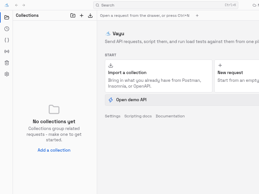Click the cloud icon at top right
Image resolution: width=259 pixels, height=194 pixels.
(x=254, y=5)
